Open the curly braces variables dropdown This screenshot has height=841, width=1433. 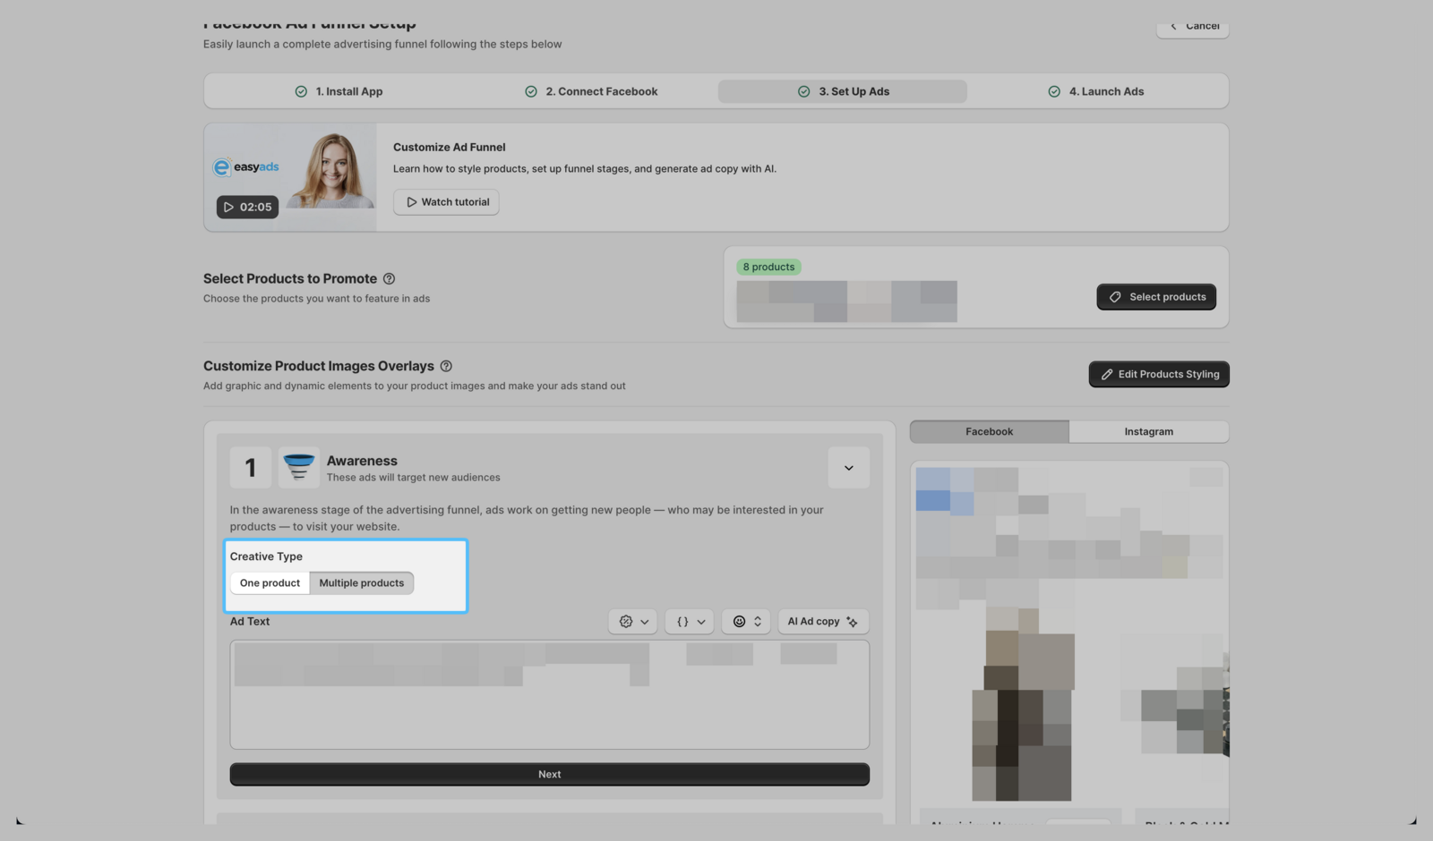click(690, 622)
